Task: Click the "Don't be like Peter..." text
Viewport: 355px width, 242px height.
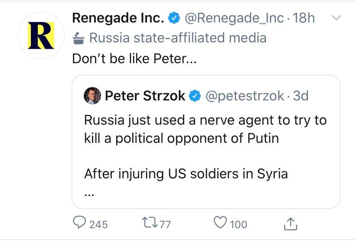Action: [134, 58]
